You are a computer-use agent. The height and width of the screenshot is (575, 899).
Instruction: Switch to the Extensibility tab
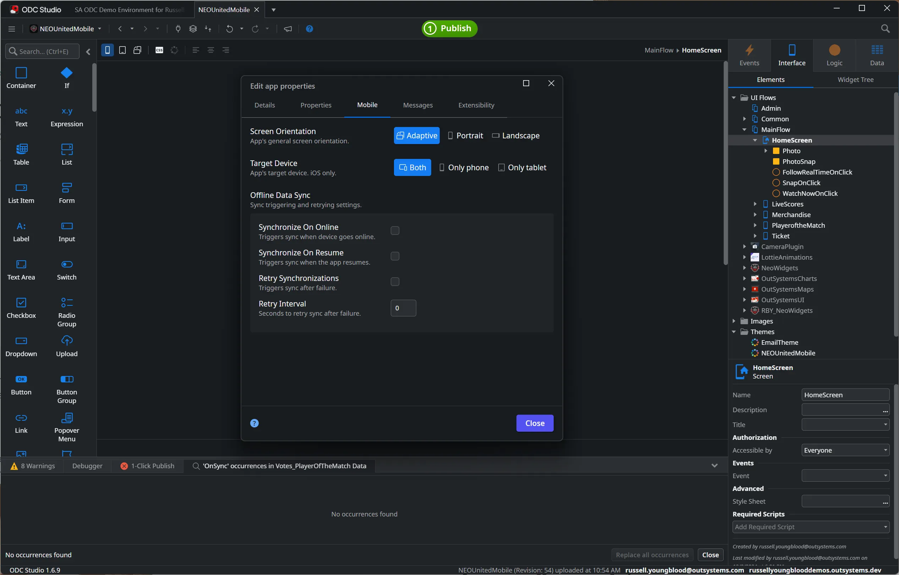476,105
